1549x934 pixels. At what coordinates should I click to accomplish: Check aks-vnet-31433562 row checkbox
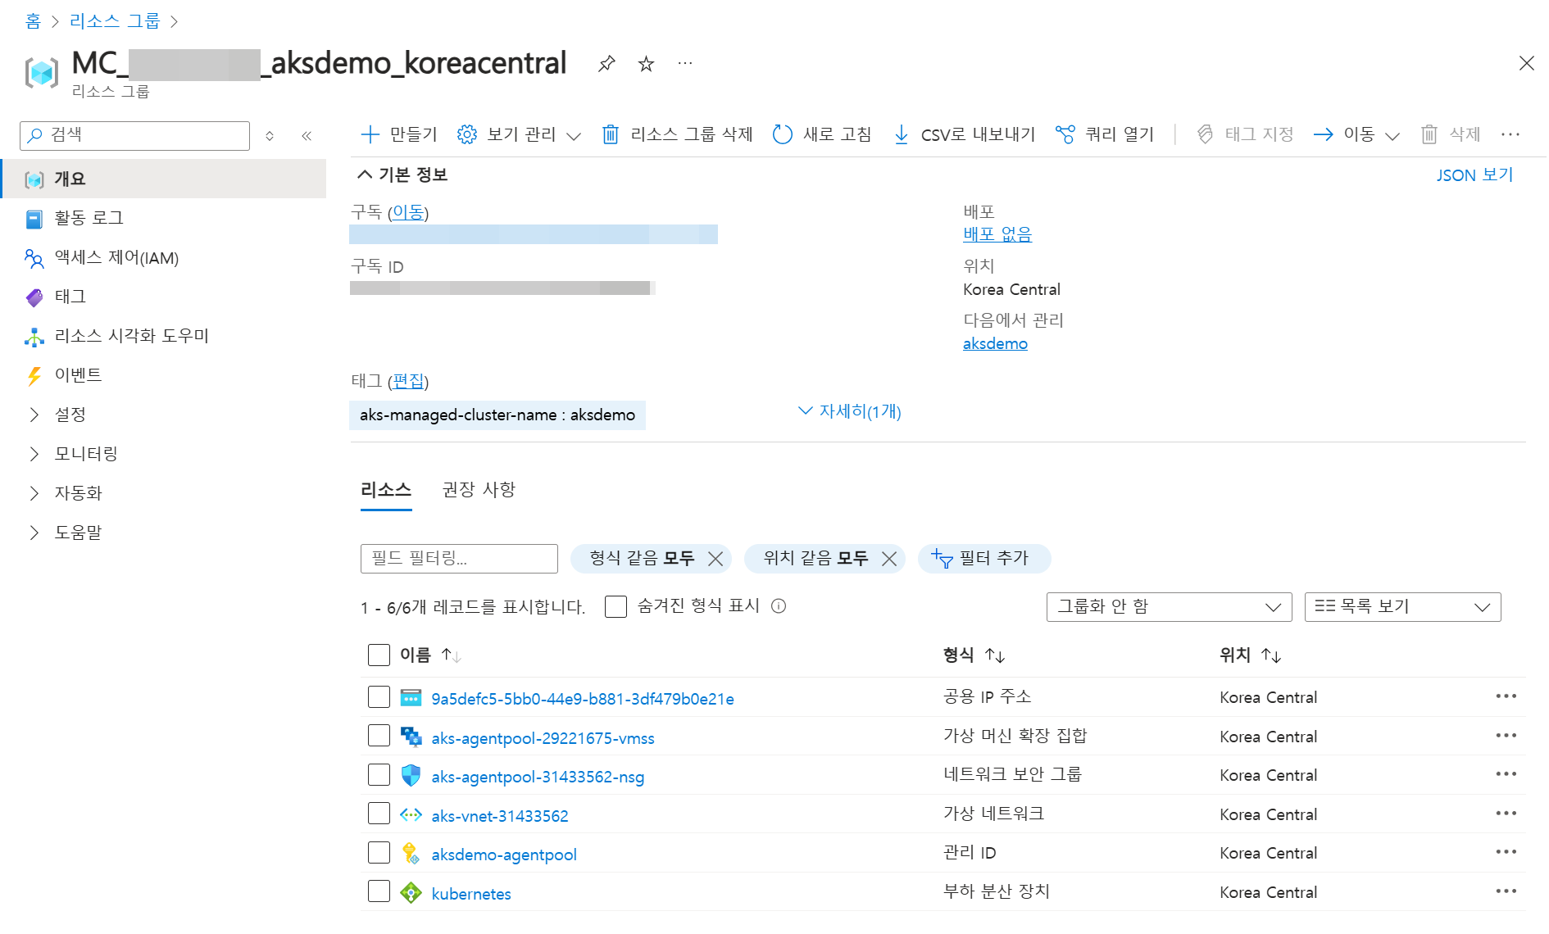pyautogui.click(x=379, y=814)
